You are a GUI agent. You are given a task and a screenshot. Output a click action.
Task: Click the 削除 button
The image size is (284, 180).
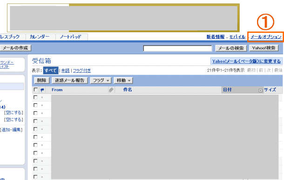click(41, 81)
